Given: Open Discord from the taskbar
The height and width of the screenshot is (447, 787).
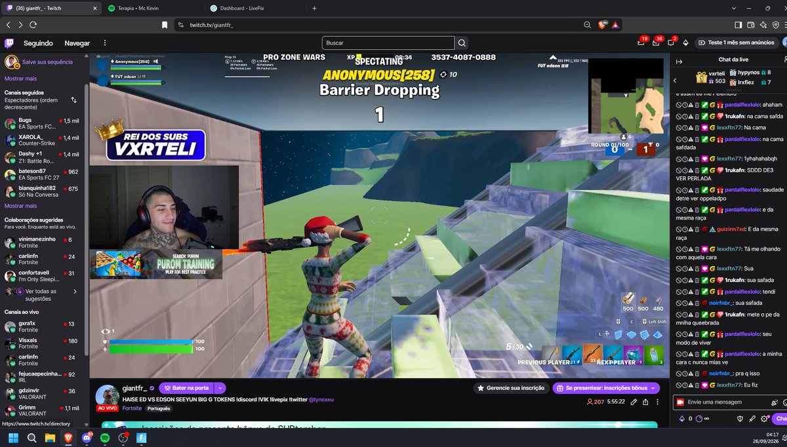Looking at the screenshot, I should (87, 437).
